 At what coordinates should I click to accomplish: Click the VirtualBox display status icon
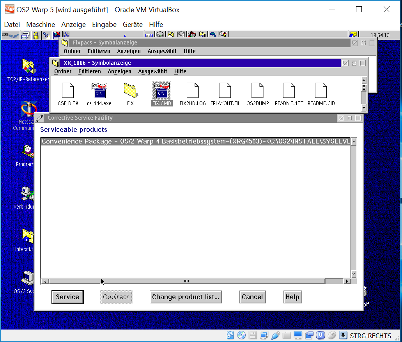(298, 335)
